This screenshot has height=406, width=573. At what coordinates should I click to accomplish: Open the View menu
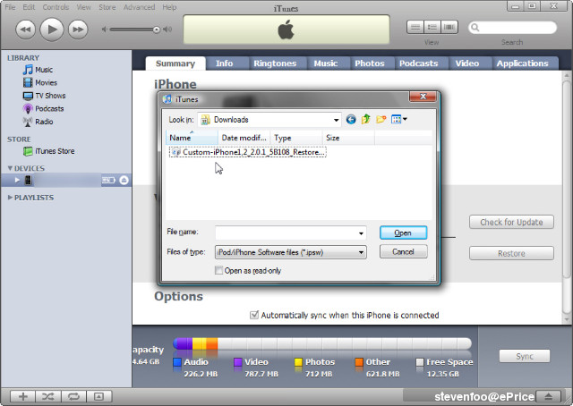click(83, 7)
